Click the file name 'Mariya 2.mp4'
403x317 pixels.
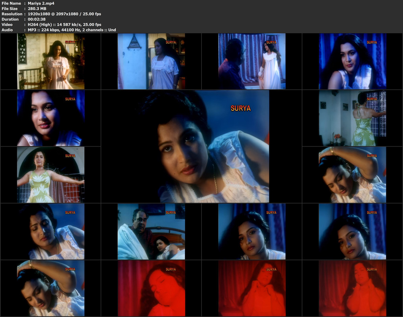41,3
